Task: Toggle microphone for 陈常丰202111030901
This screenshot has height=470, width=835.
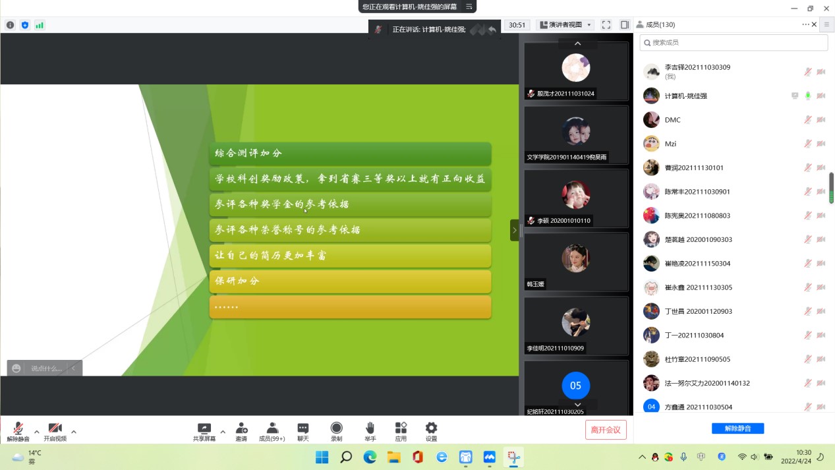Action: tap(807, 192)
